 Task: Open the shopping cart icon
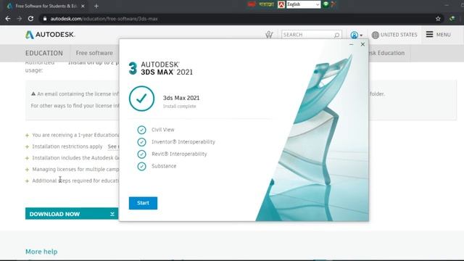tap(269, 35)
